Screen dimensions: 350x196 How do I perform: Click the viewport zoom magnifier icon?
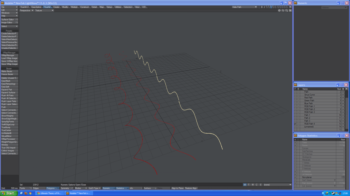287,10
